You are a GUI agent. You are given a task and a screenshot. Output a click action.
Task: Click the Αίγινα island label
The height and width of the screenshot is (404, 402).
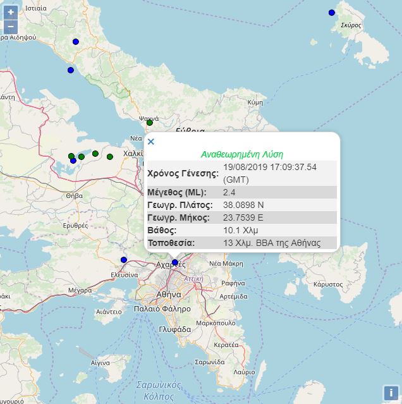100,363
